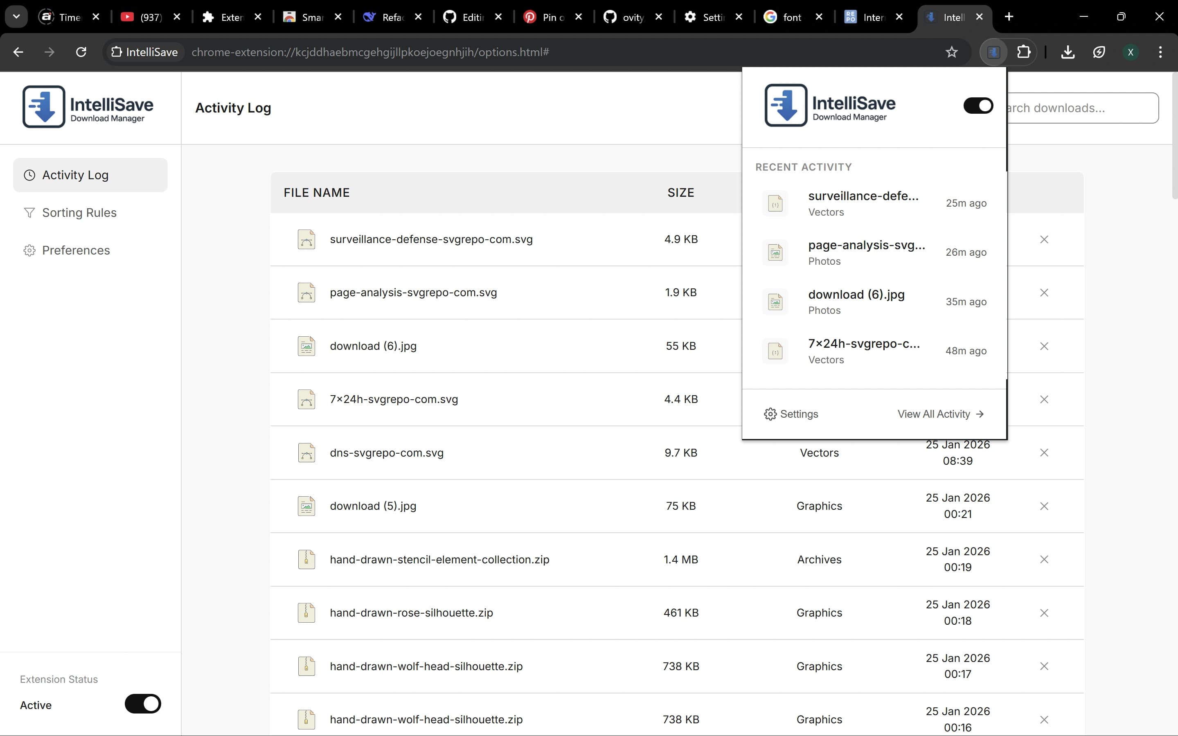Viewport: 1178px width, 736px height.
Task: Click the performance leaf icon in toolbar
Action: (1099, 52)
